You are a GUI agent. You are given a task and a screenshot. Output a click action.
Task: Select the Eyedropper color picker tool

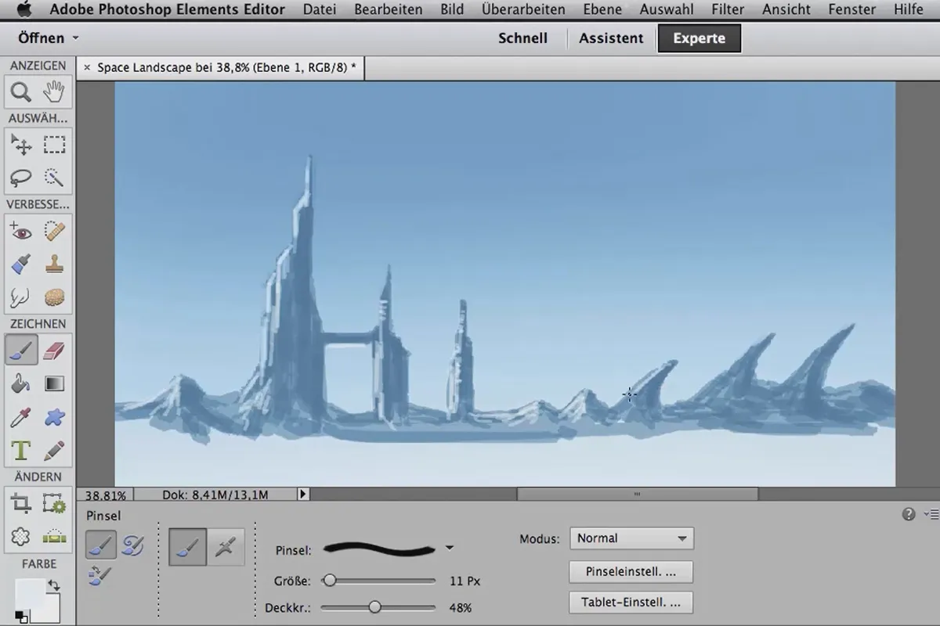(21, 417)
